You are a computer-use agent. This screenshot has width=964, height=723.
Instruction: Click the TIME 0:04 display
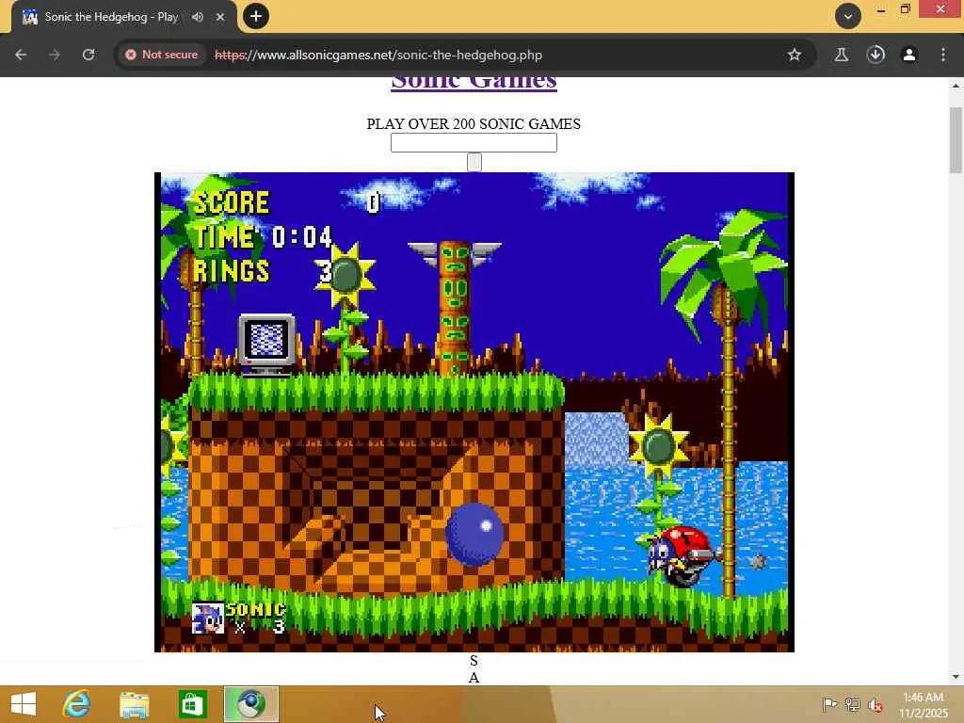[x=264, y=236]
